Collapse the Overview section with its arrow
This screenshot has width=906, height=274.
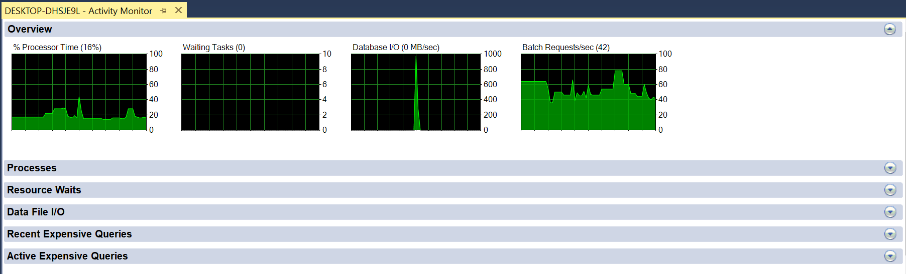click(889, 29)
